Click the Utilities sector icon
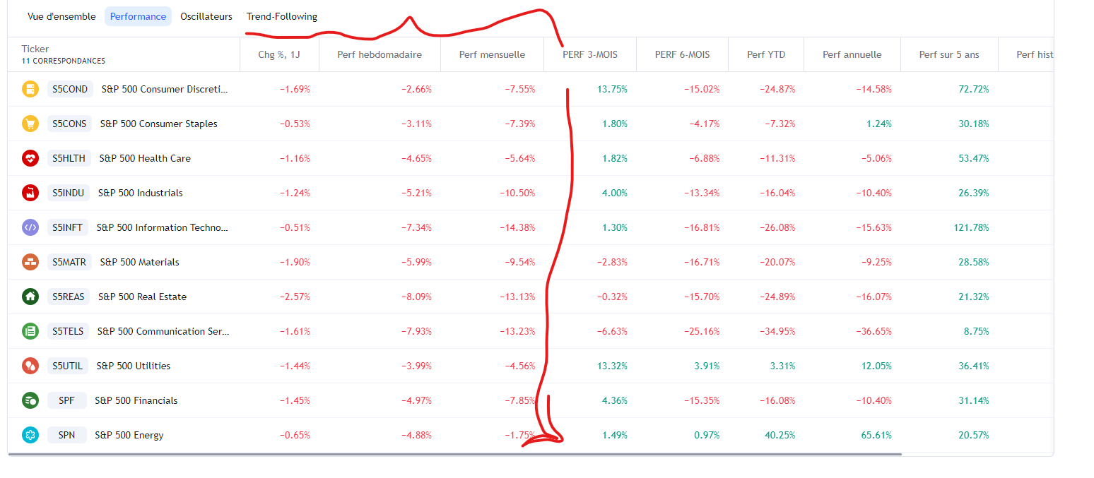Viewport: 1094px width, 478px height. click(x=30, y=366)
